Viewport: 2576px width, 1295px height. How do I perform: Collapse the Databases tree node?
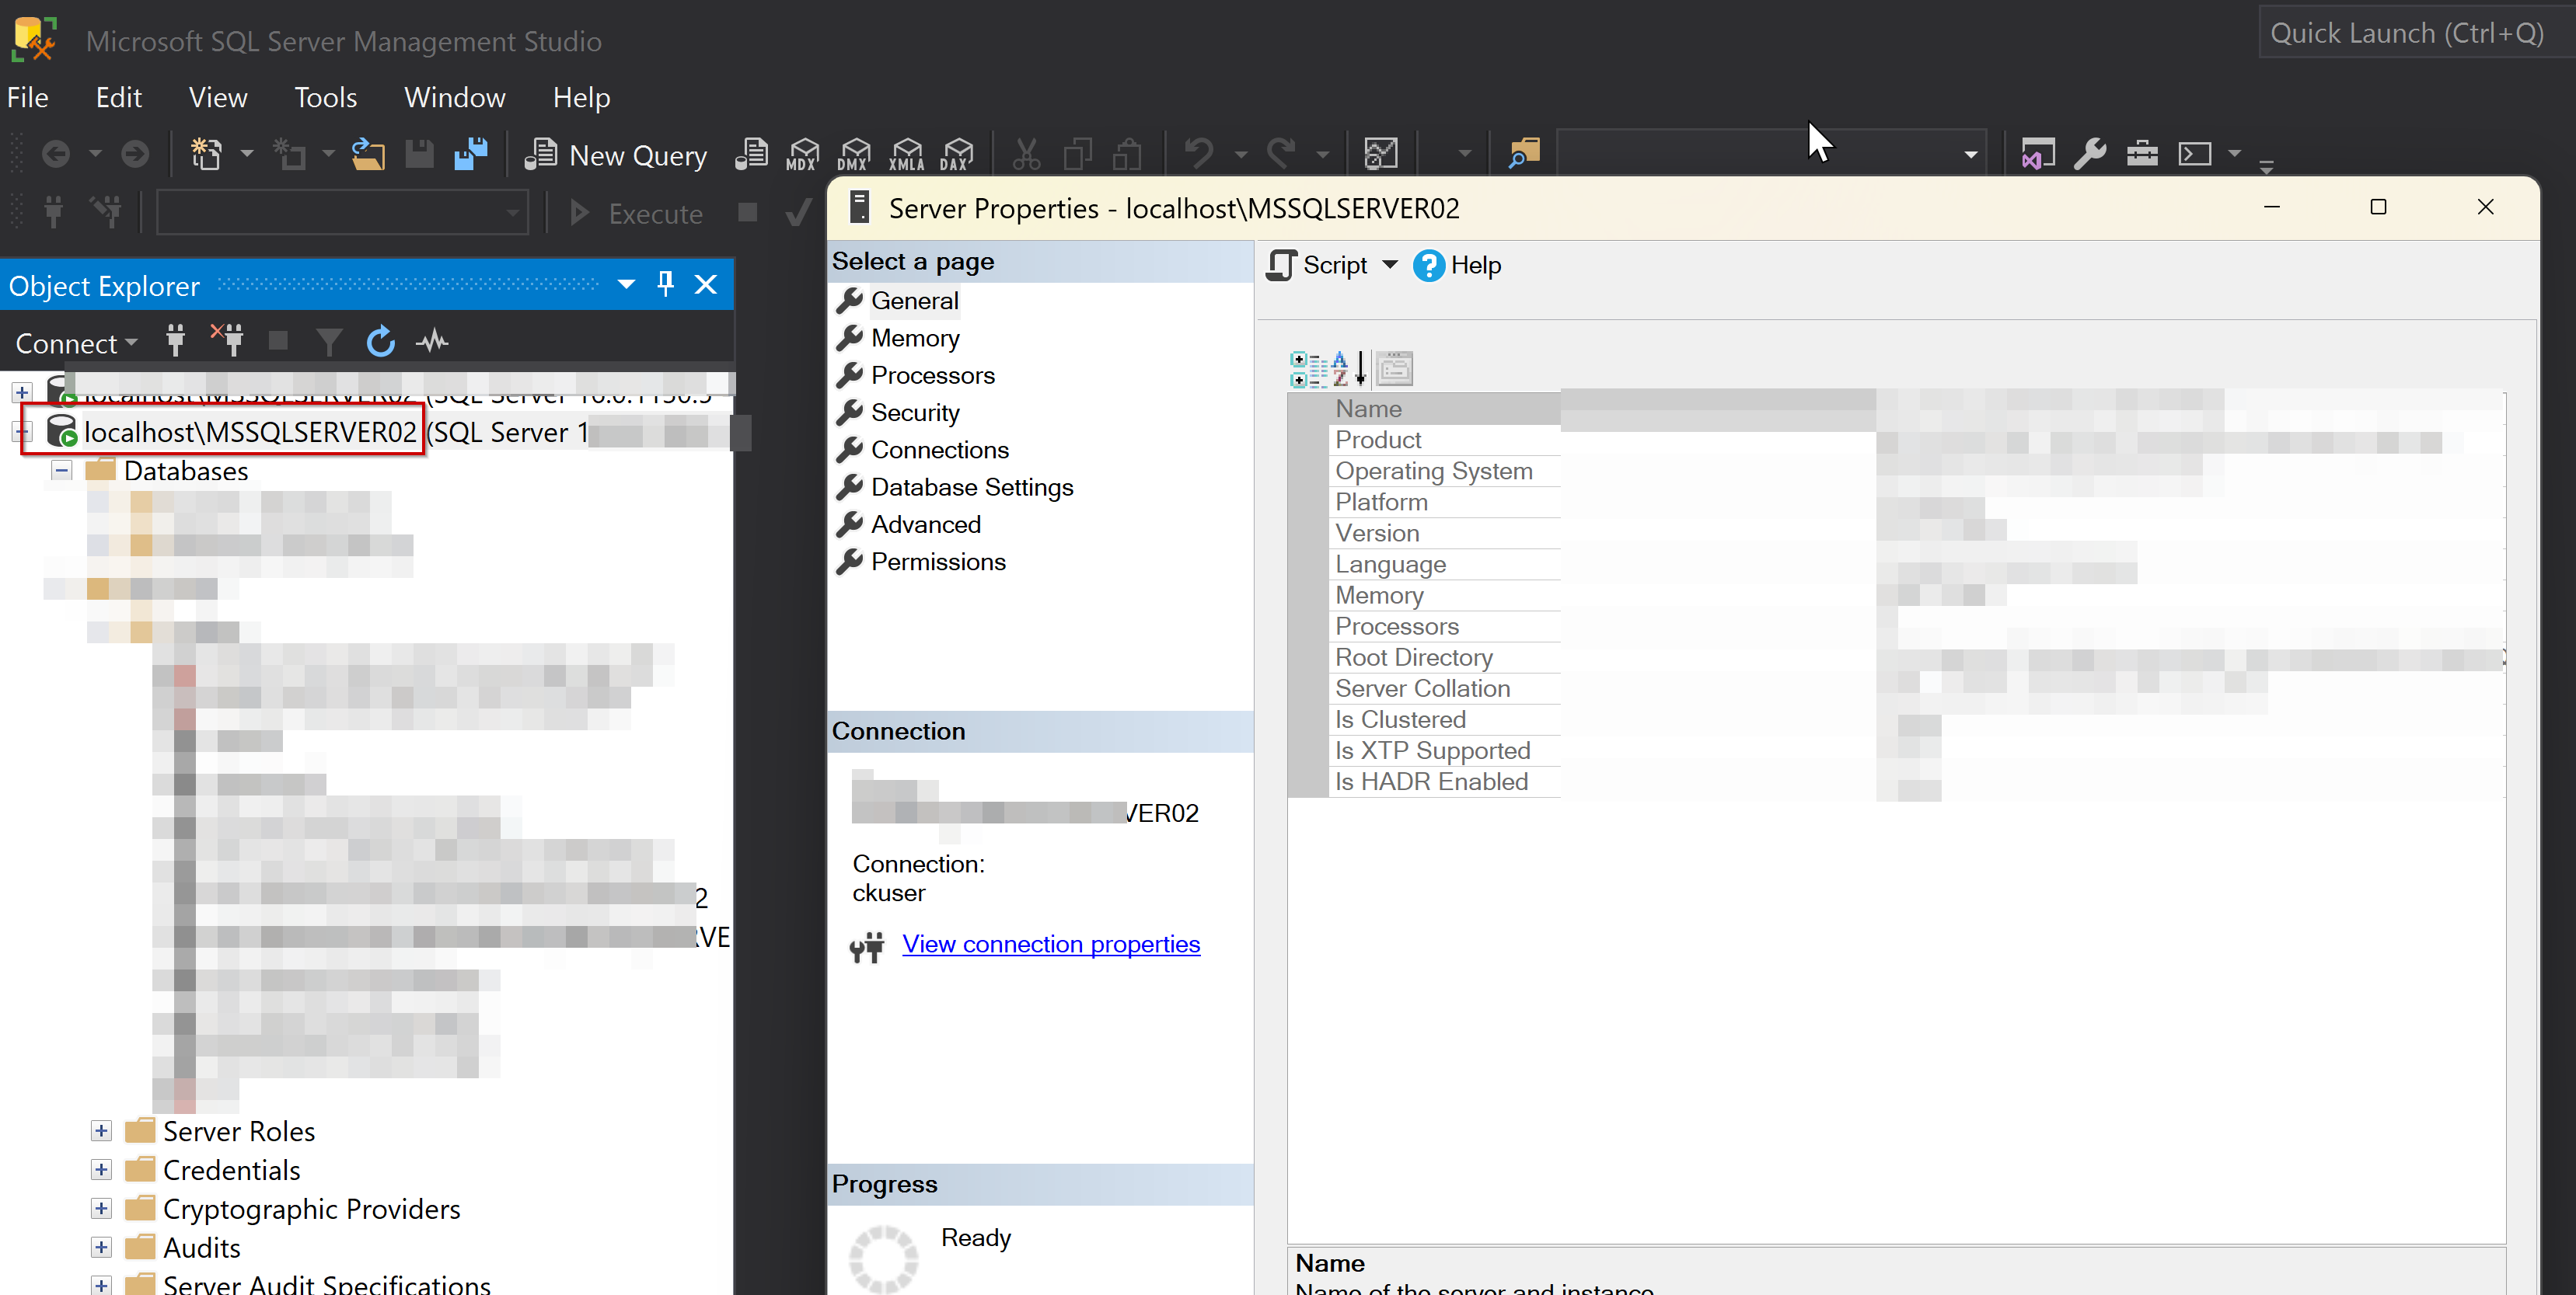[x=62, y=471]
